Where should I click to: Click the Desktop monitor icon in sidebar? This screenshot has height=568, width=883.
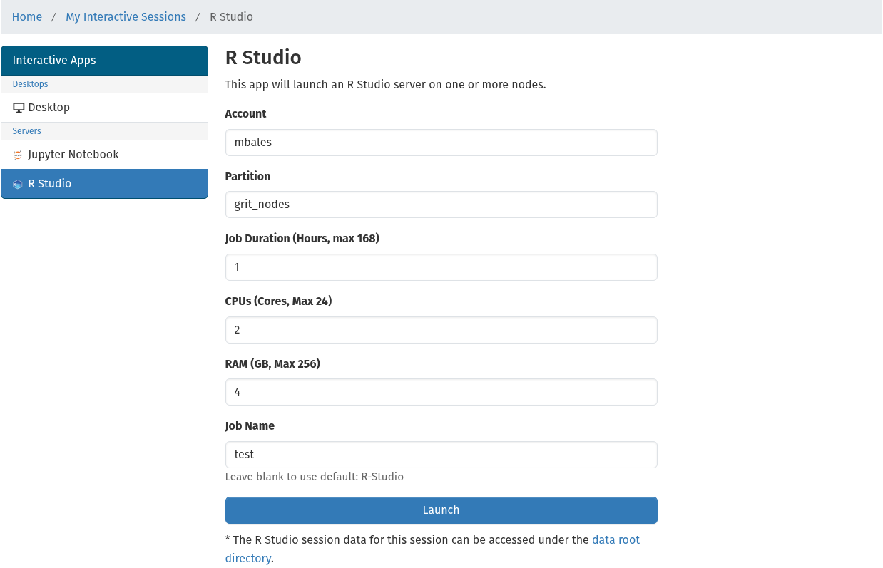pos(19,108)
